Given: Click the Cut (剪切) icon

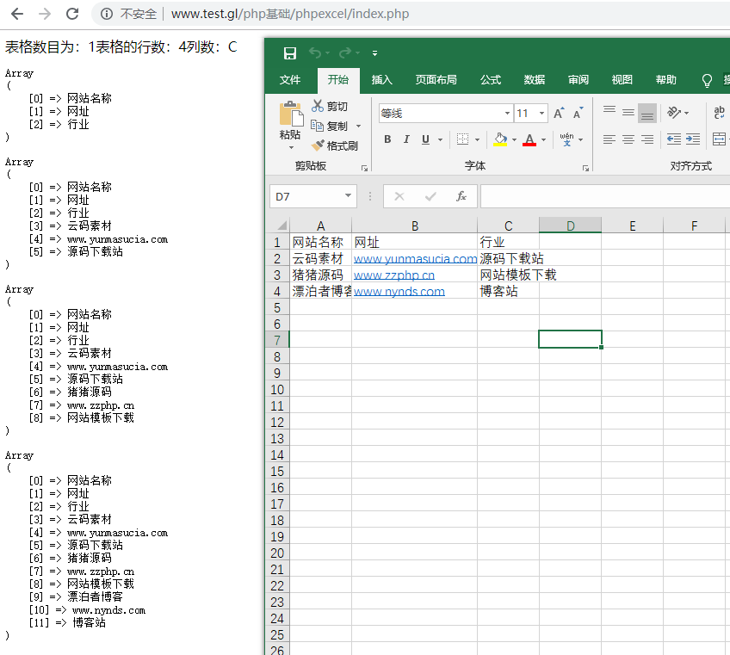Looking at the screenshot, I should (x=317, y=104).
